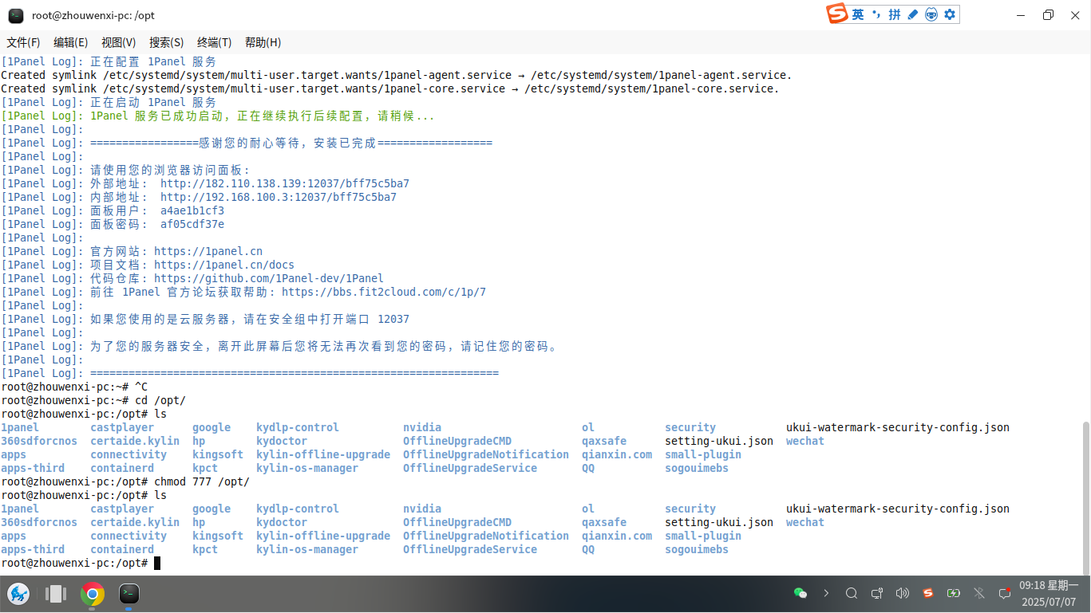Image resolution: width=1091 pixels, height=613 pixels.
Task: Open the 搜索(S) menu
Action: (x=167, y=42)
